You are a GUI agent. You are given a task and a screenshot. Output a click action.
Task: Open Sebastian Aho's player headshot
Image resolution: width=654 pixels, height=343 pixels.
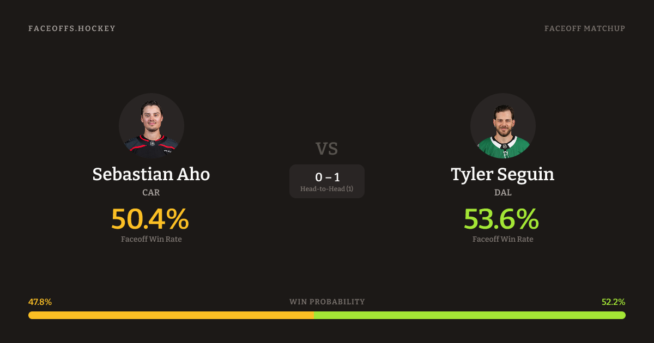coord(152,126)
